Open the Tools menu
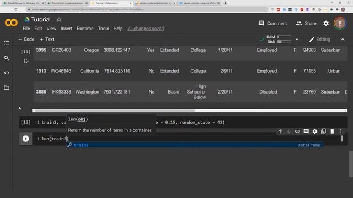This screenshot has height=198, width=353. [x=103, y=29]
